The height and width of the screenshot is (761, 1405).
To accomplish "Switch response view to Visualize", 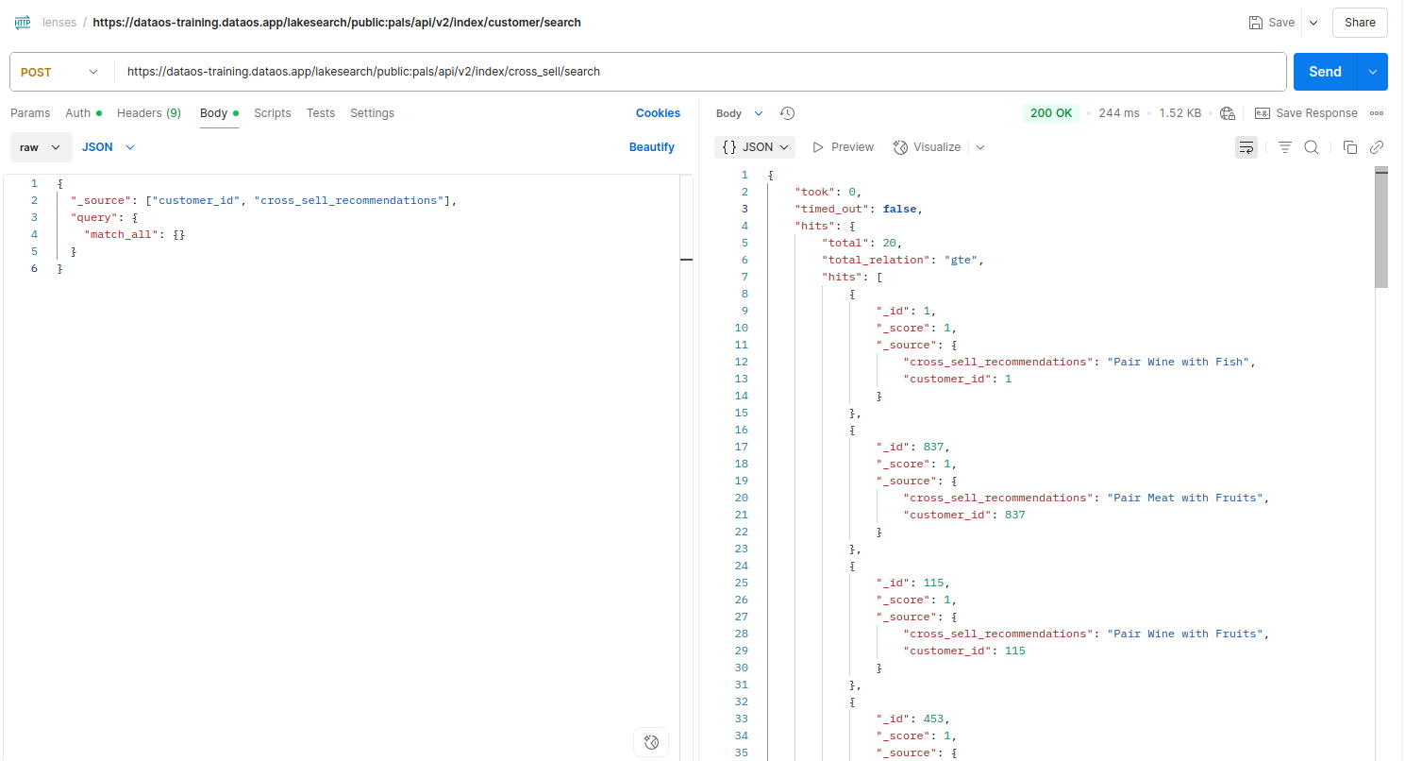I will pos(927,147).
